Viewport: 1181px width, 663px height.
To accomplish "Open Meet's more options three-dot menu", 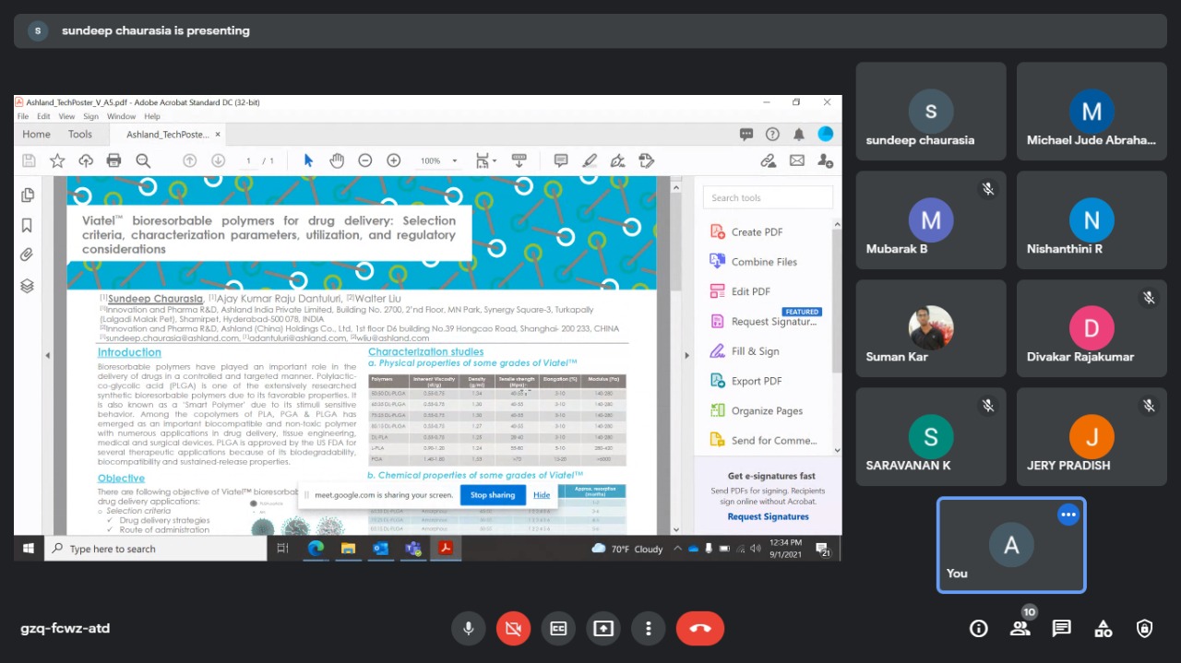I will coord(649,629).
